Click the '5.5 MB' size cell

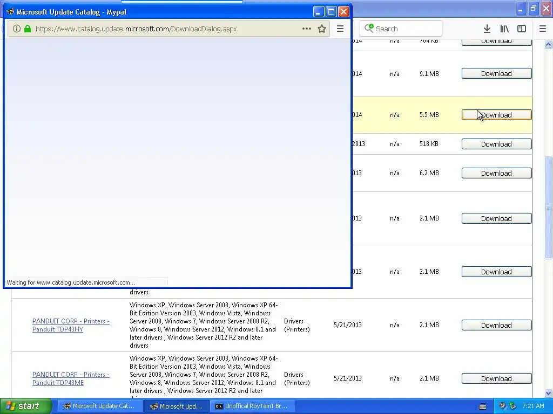click(429, 115)
